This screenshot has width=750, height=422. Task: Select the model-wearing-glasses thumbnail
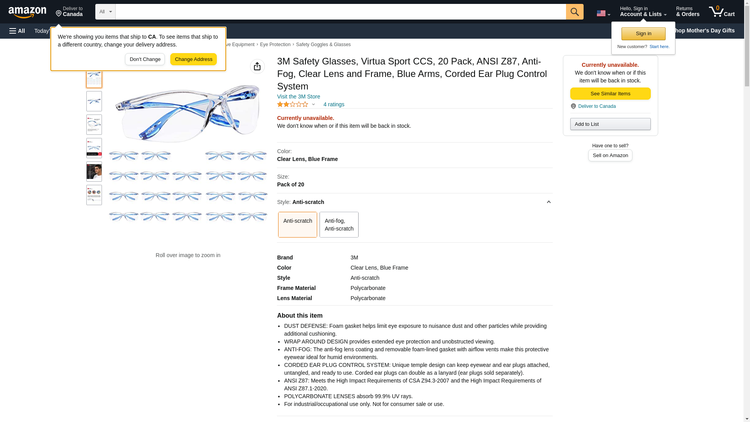(x=94, y=172)
